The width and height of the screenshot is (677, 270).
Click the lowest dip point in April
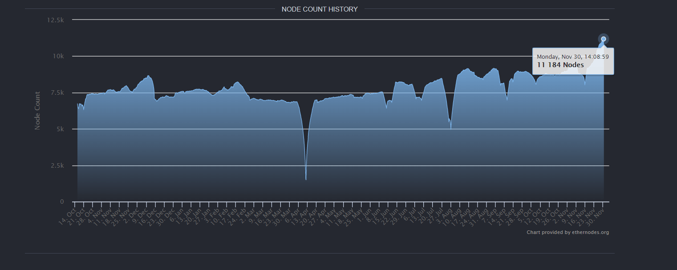point(306,180)
